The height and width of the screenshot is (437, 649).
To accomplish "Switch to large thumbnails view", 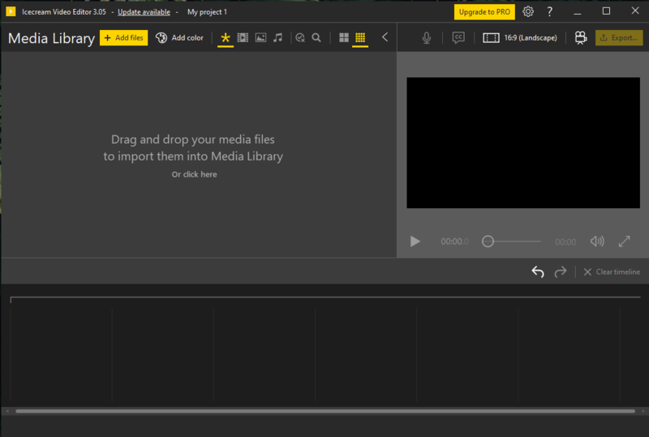I will pyautogui.click(x=343, y=37).
